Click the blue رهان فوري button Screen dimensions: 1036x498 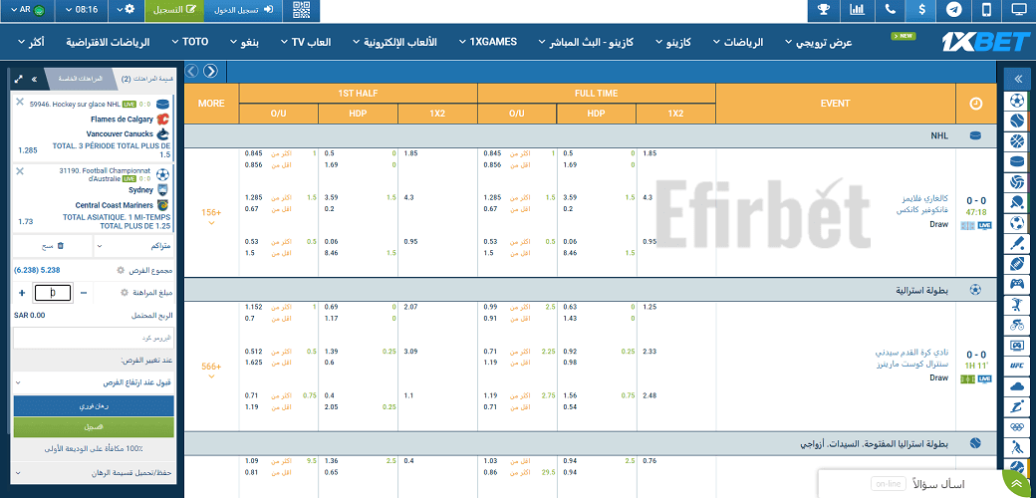pyautogui.click(x=94, y=406)
